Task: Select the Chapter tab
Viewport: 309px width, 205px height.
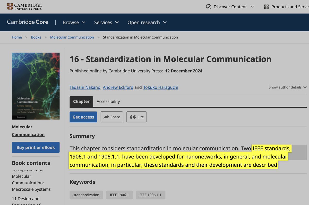Action: 81,102
